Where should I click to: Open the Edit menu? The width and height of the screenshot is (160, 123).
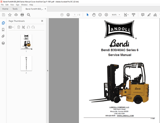[x=7, y=5]
